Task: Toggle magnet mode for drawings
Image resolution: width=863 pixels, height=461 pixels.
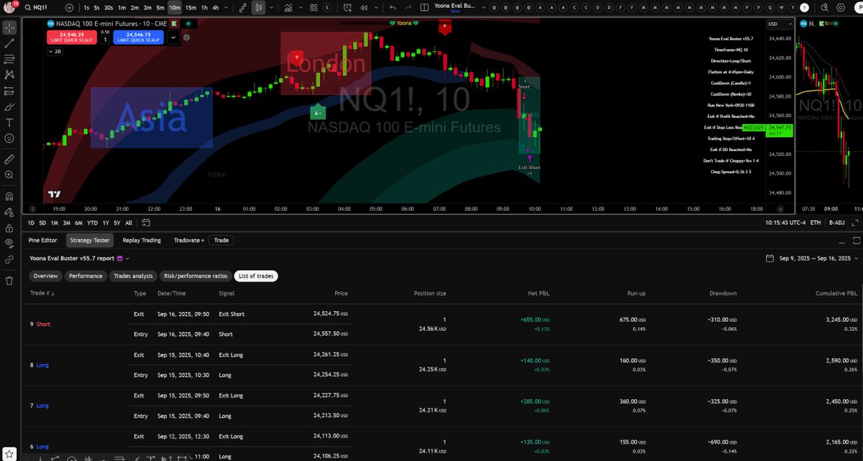Action: [9, 196]
